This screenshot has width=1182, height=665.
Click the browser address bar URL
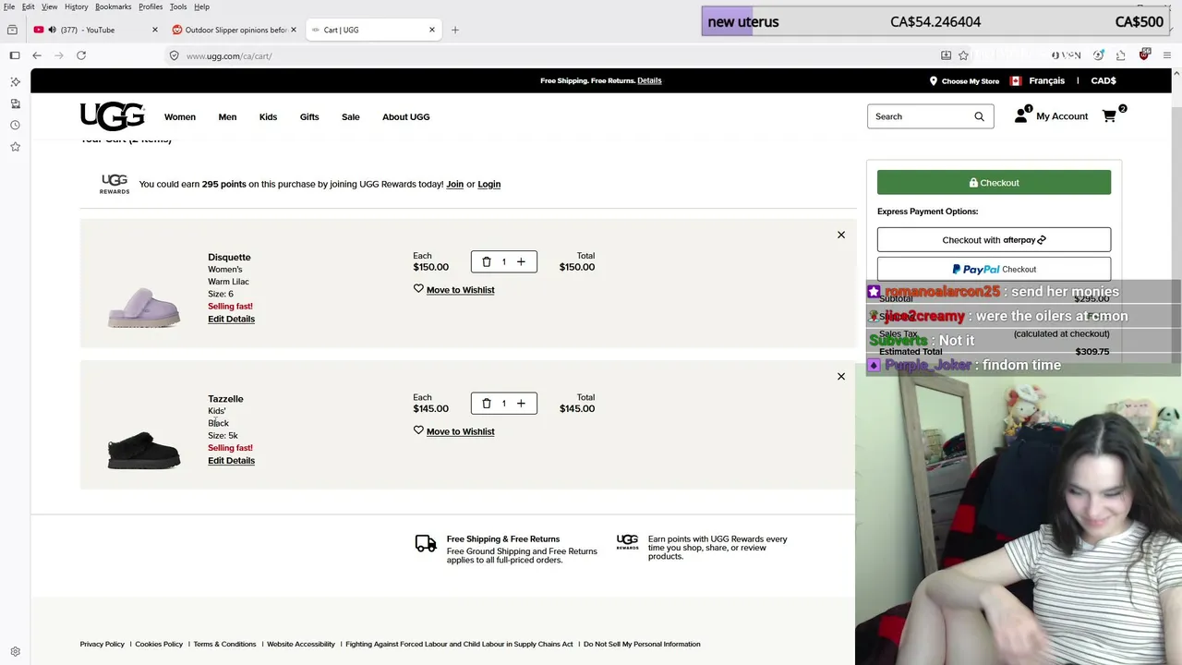(x=229, y=56)
